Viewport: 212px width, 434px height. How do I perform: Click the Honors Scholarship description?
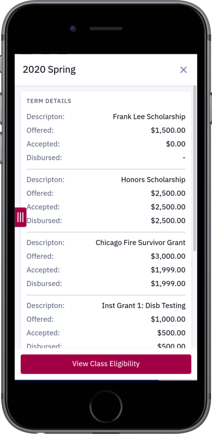pyautogui.click(x=153, y=180)
